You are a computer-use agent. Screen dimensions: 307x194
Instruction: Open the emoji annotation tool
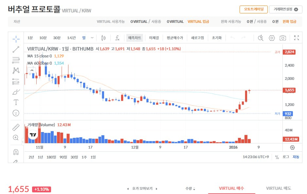pos(16,113)
